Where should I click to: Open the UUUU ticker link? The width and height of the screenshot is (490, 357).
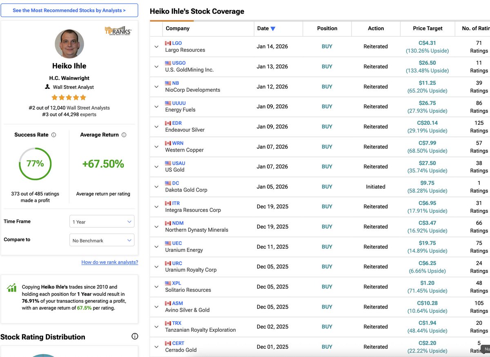[x=179, y=103]
